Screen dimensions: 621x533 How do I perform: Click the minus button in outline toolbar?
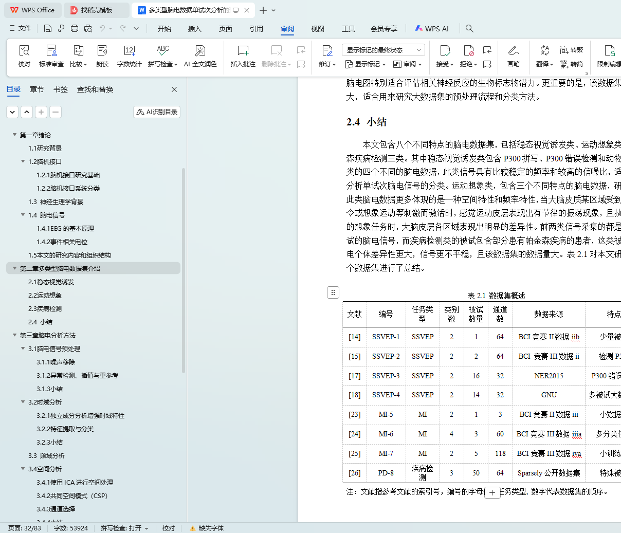point(56,112)
